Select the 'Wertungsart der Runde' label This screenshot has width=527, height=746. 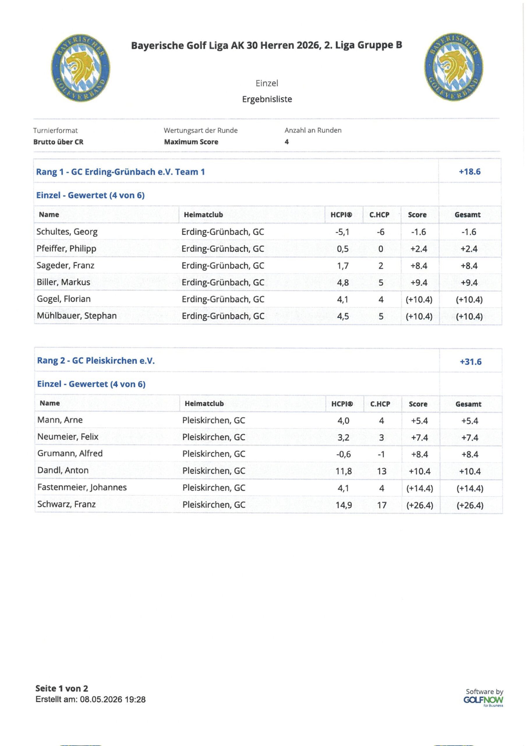point(201,131)
